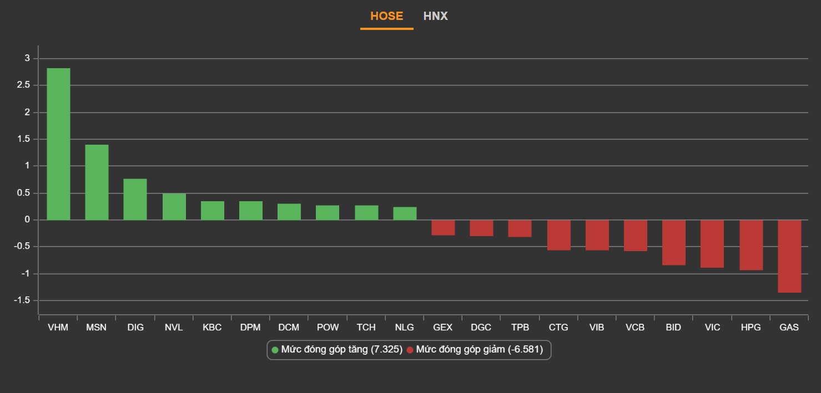Click the green NVL bar
The width and height of the screenshot is (821, 393).
(174, 207)
